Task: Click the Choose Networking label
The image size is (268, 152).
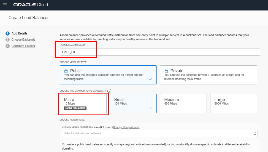Action: [72, 120]
